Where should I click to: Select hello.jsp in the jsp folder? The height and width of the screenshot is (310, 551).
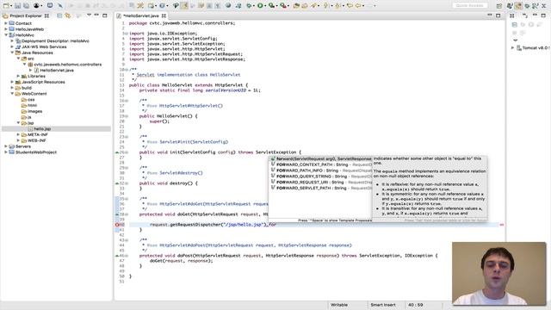click(42, 129)
